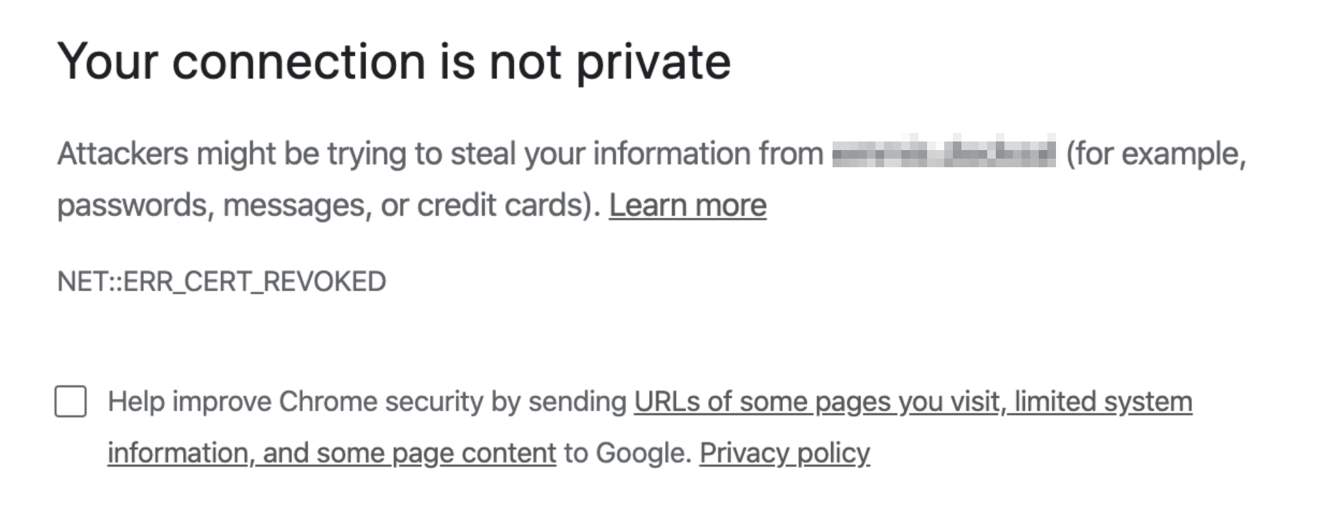Click the word "Google" after the link
Screen dimensions: 1333x531
(641, 453)
